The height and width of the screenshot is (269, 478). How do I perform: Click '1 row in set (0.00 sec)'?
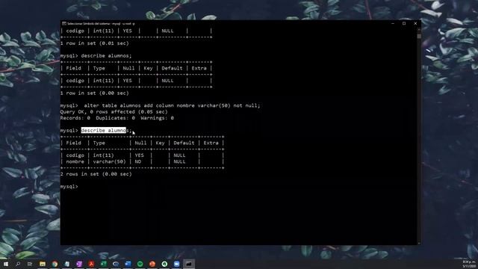click(95, 93)
